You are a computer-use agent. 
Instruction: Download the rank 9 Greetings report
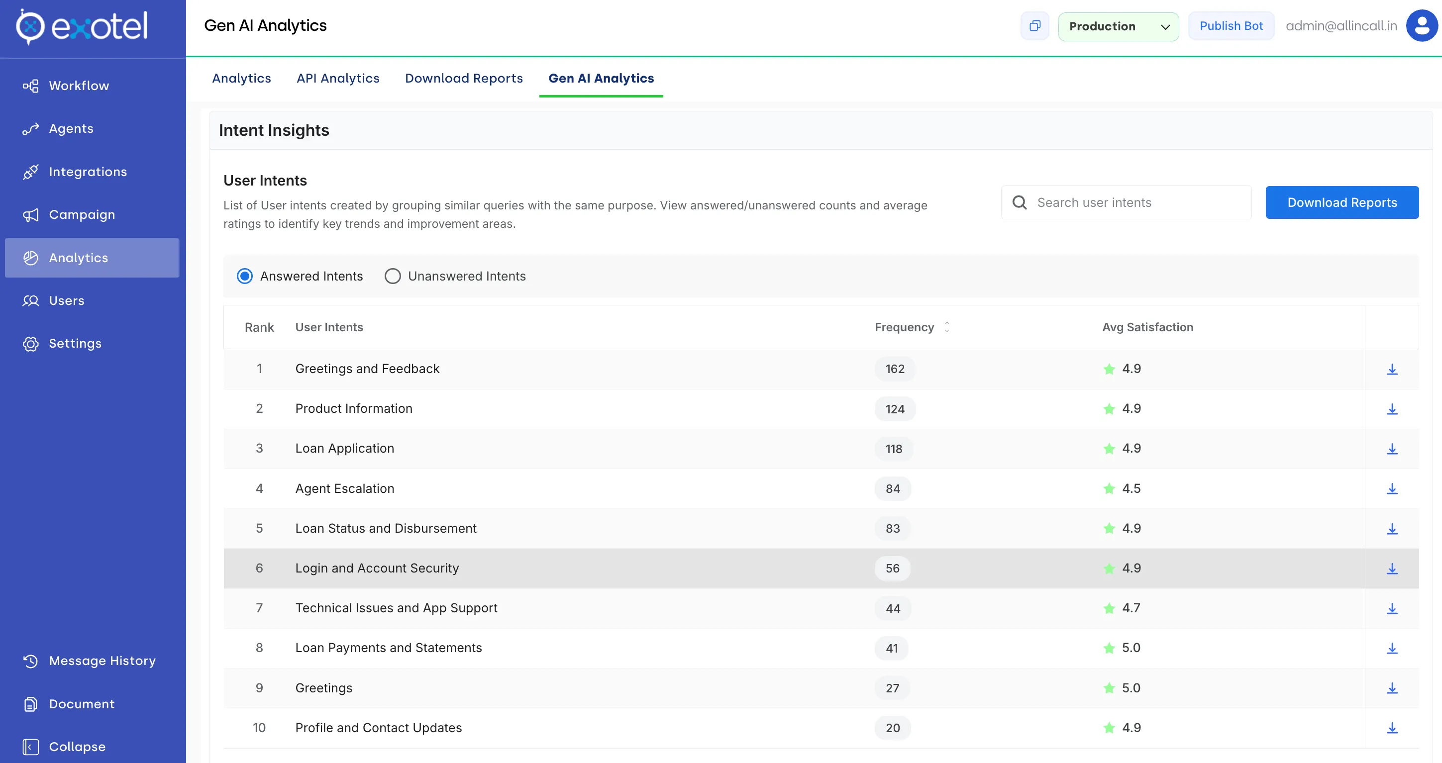click(x=1392, y=688)
